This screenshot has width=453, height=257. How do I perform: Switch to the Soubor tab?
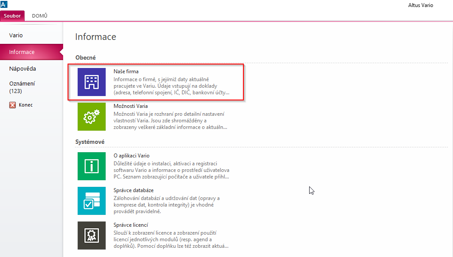click(x=12, y=16)
